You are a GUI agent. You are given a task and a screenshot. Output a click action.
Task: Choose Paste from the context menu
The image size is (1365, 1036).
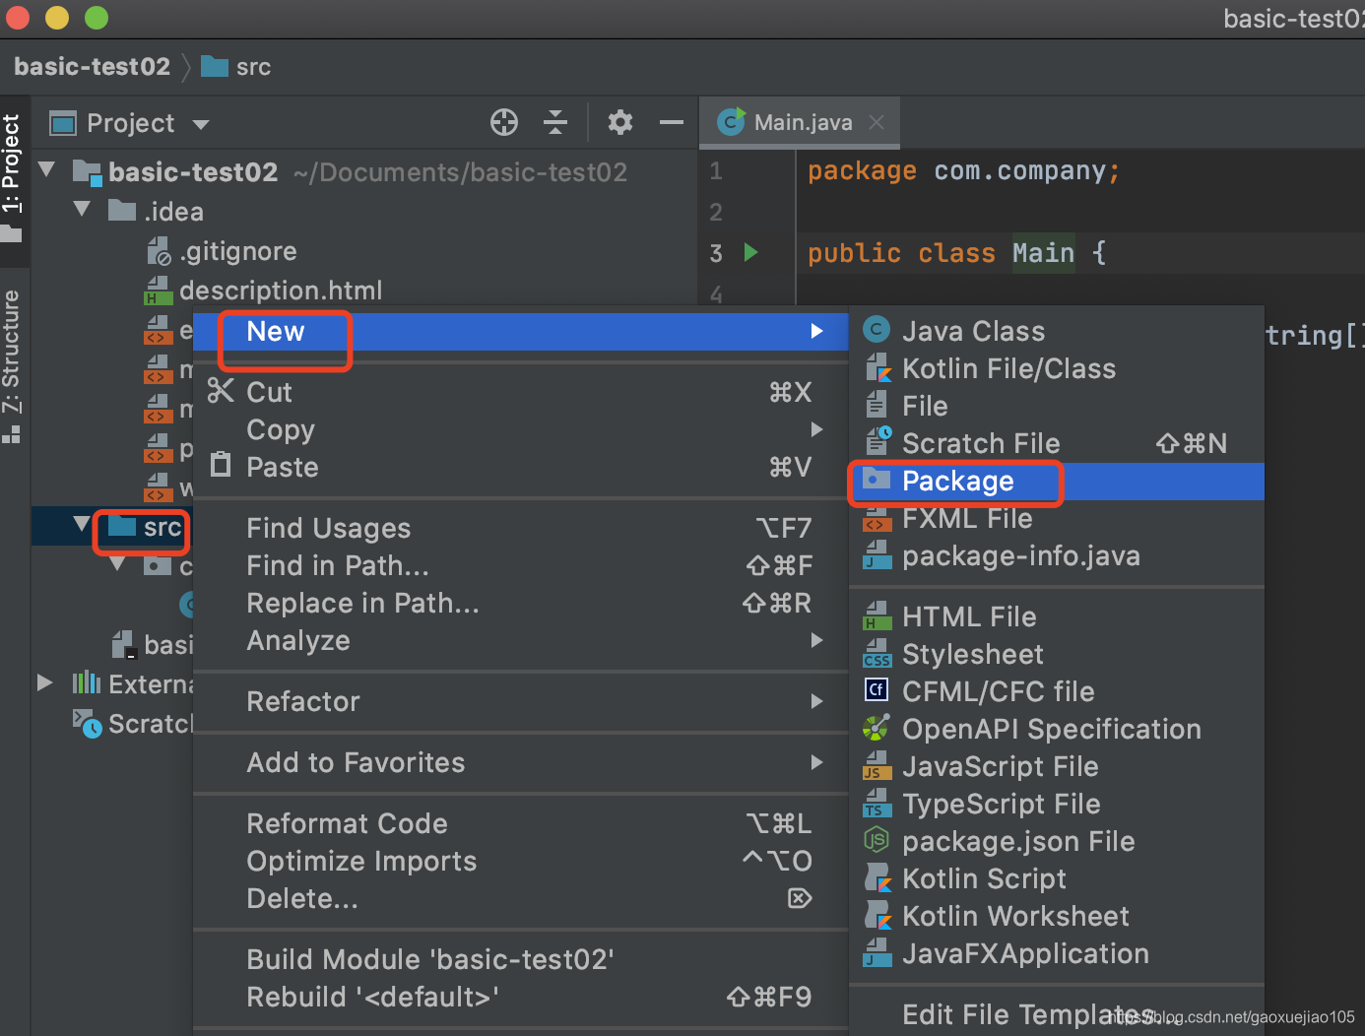click(520, 467)
